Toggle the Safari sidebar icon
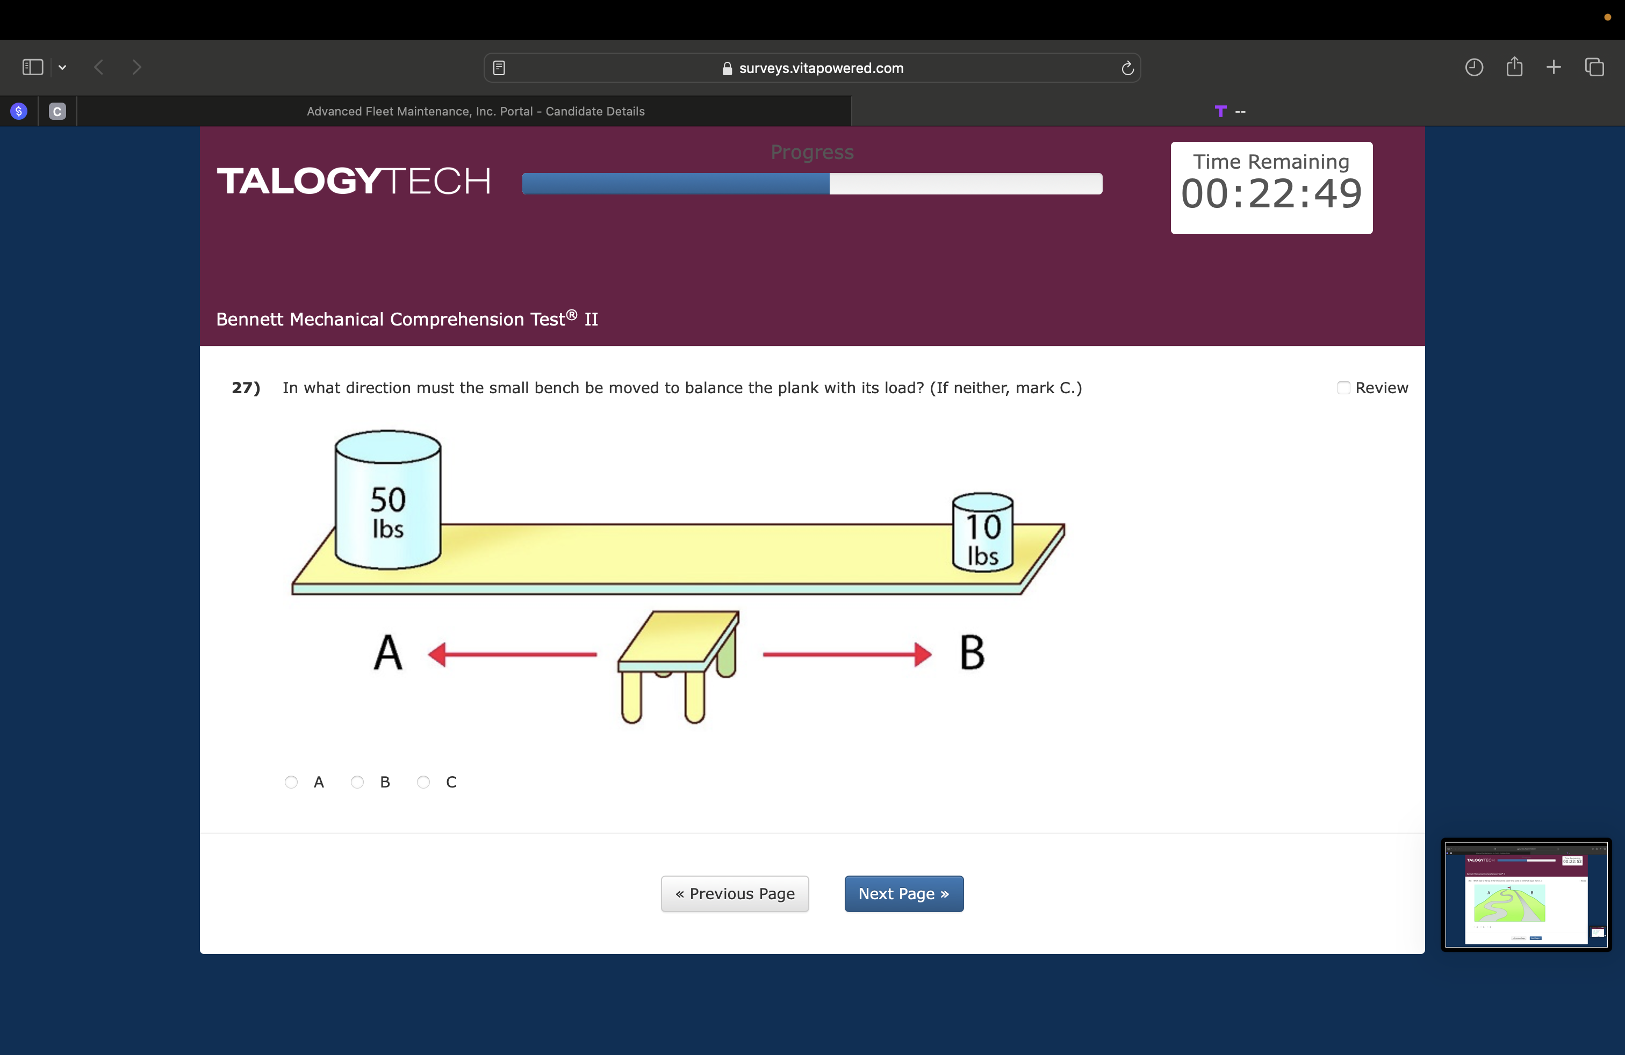This screenshot has width=1625, height=1055. point(32,67)
